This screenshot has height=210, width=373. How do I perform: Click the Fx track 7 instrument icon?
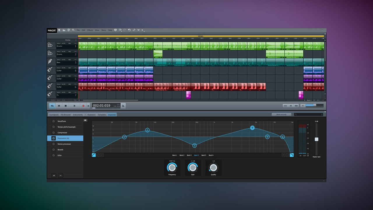click(x=50, y=94)
